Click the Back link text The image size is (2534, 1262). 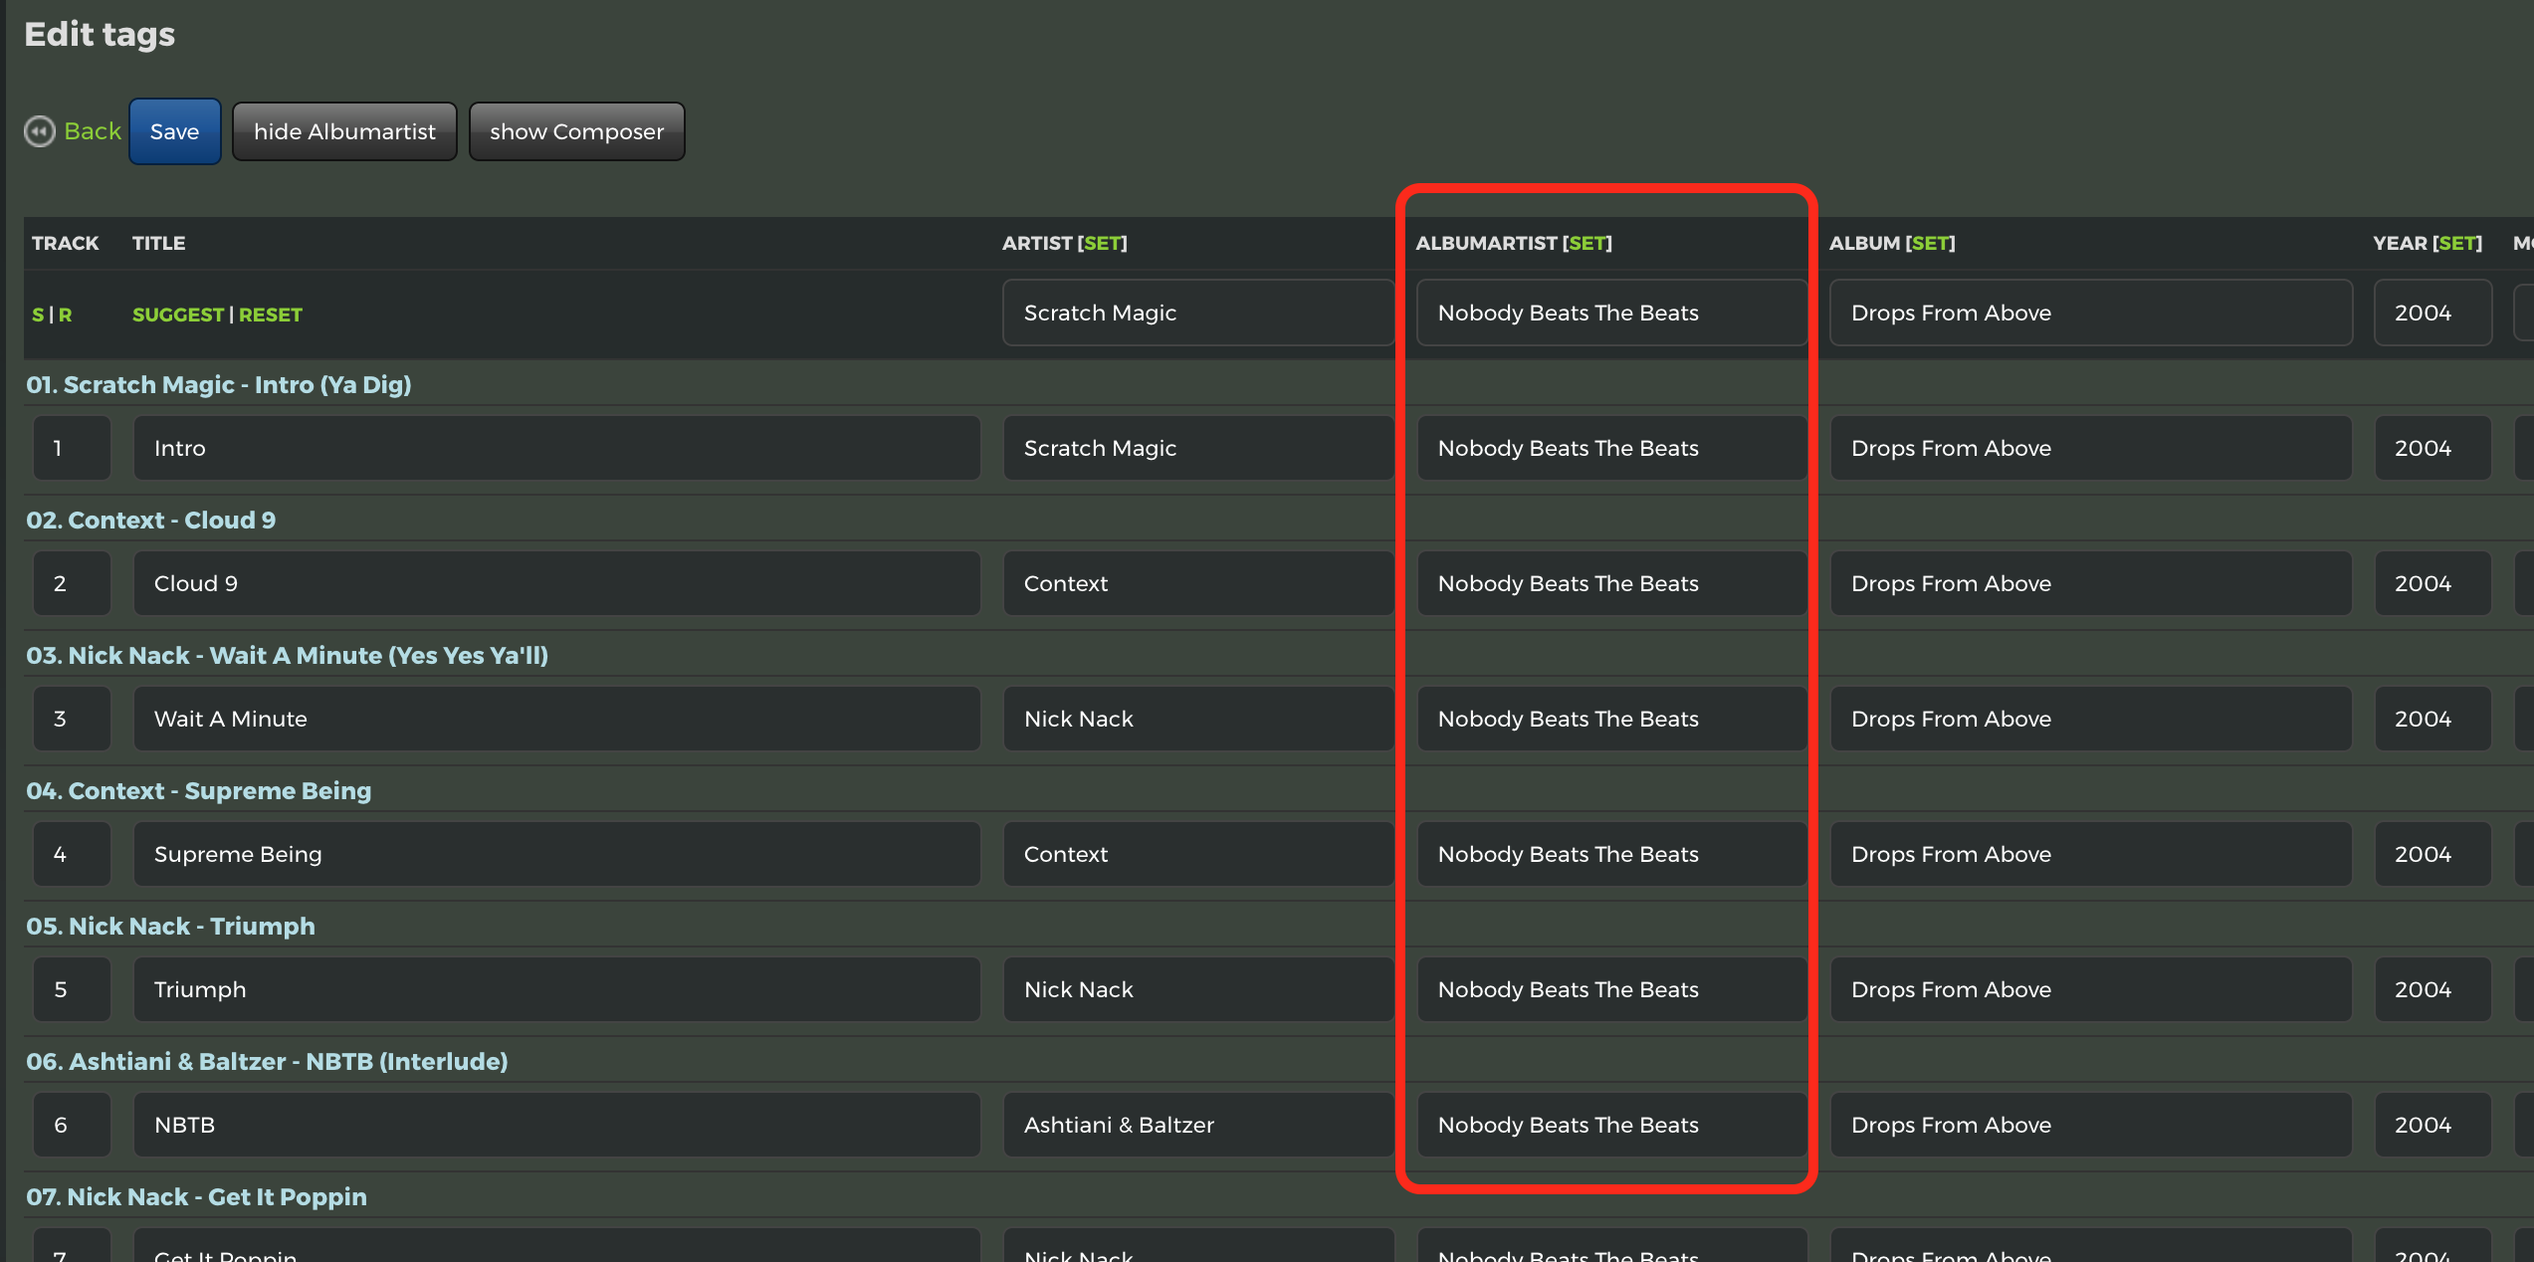click(x=93, y=131)
